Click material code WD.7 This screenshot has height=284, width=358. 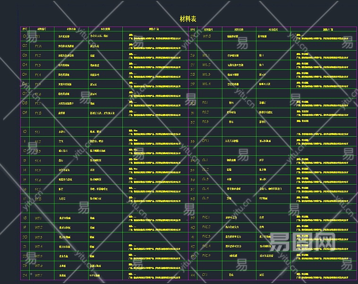point(38,275)
